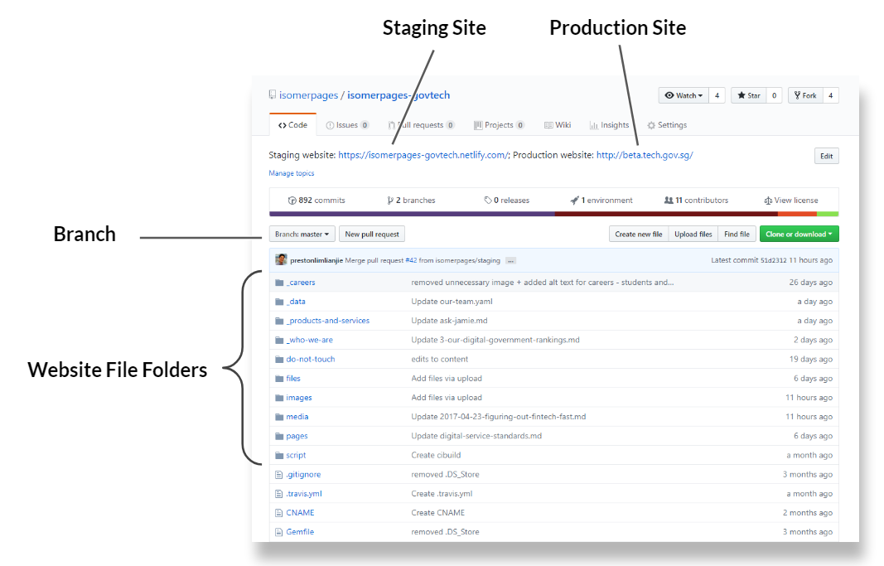
Task: Click the language breakdown color bar
Action: [x=553, y=214]
